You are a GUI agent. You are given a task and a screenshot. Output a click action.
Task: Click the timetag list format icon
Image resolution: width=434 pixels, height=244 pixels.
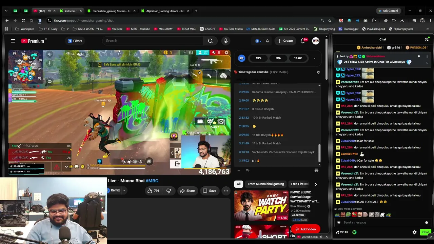click(248, 170)
